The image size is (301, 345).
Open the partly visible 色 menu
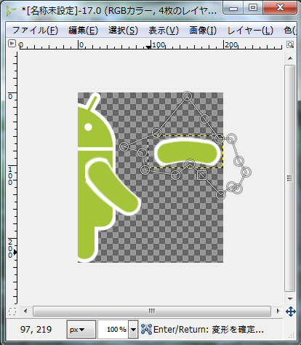coord(289,31)
